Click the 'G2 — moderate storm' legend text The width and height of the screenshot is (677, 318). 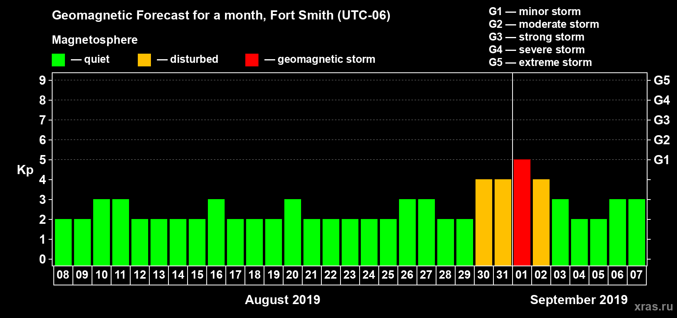click(x=544, y=24)
